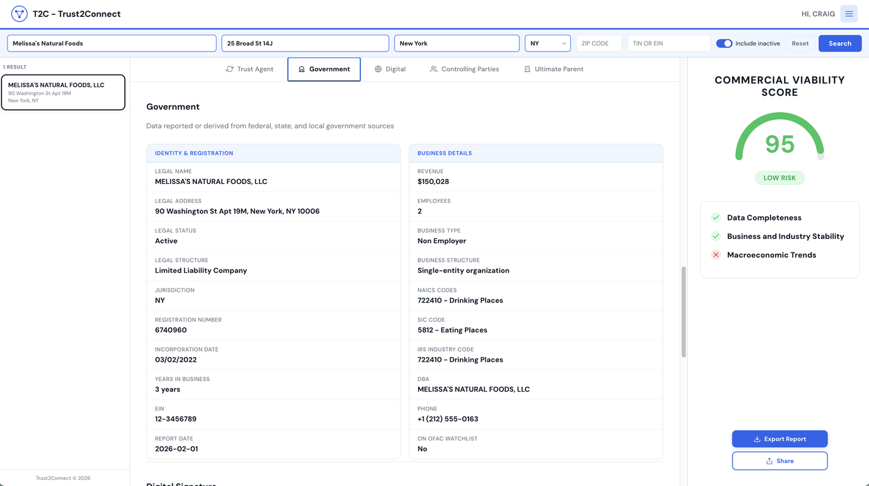
Task: Click the report date 2026-02-01
Action: 177,449
